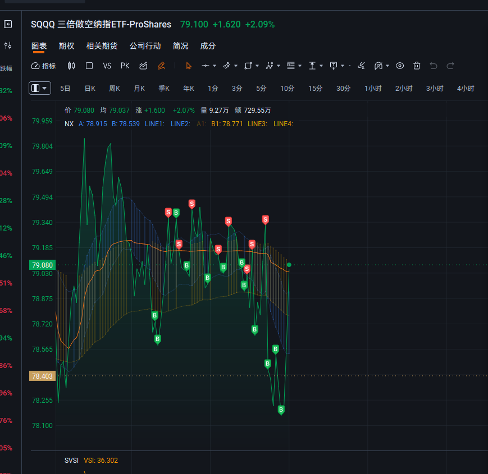The image size is (488, 474).
Task: Open the filter sliders icon in sidebar
Action: pyautogui.click(x=8, y=45)
